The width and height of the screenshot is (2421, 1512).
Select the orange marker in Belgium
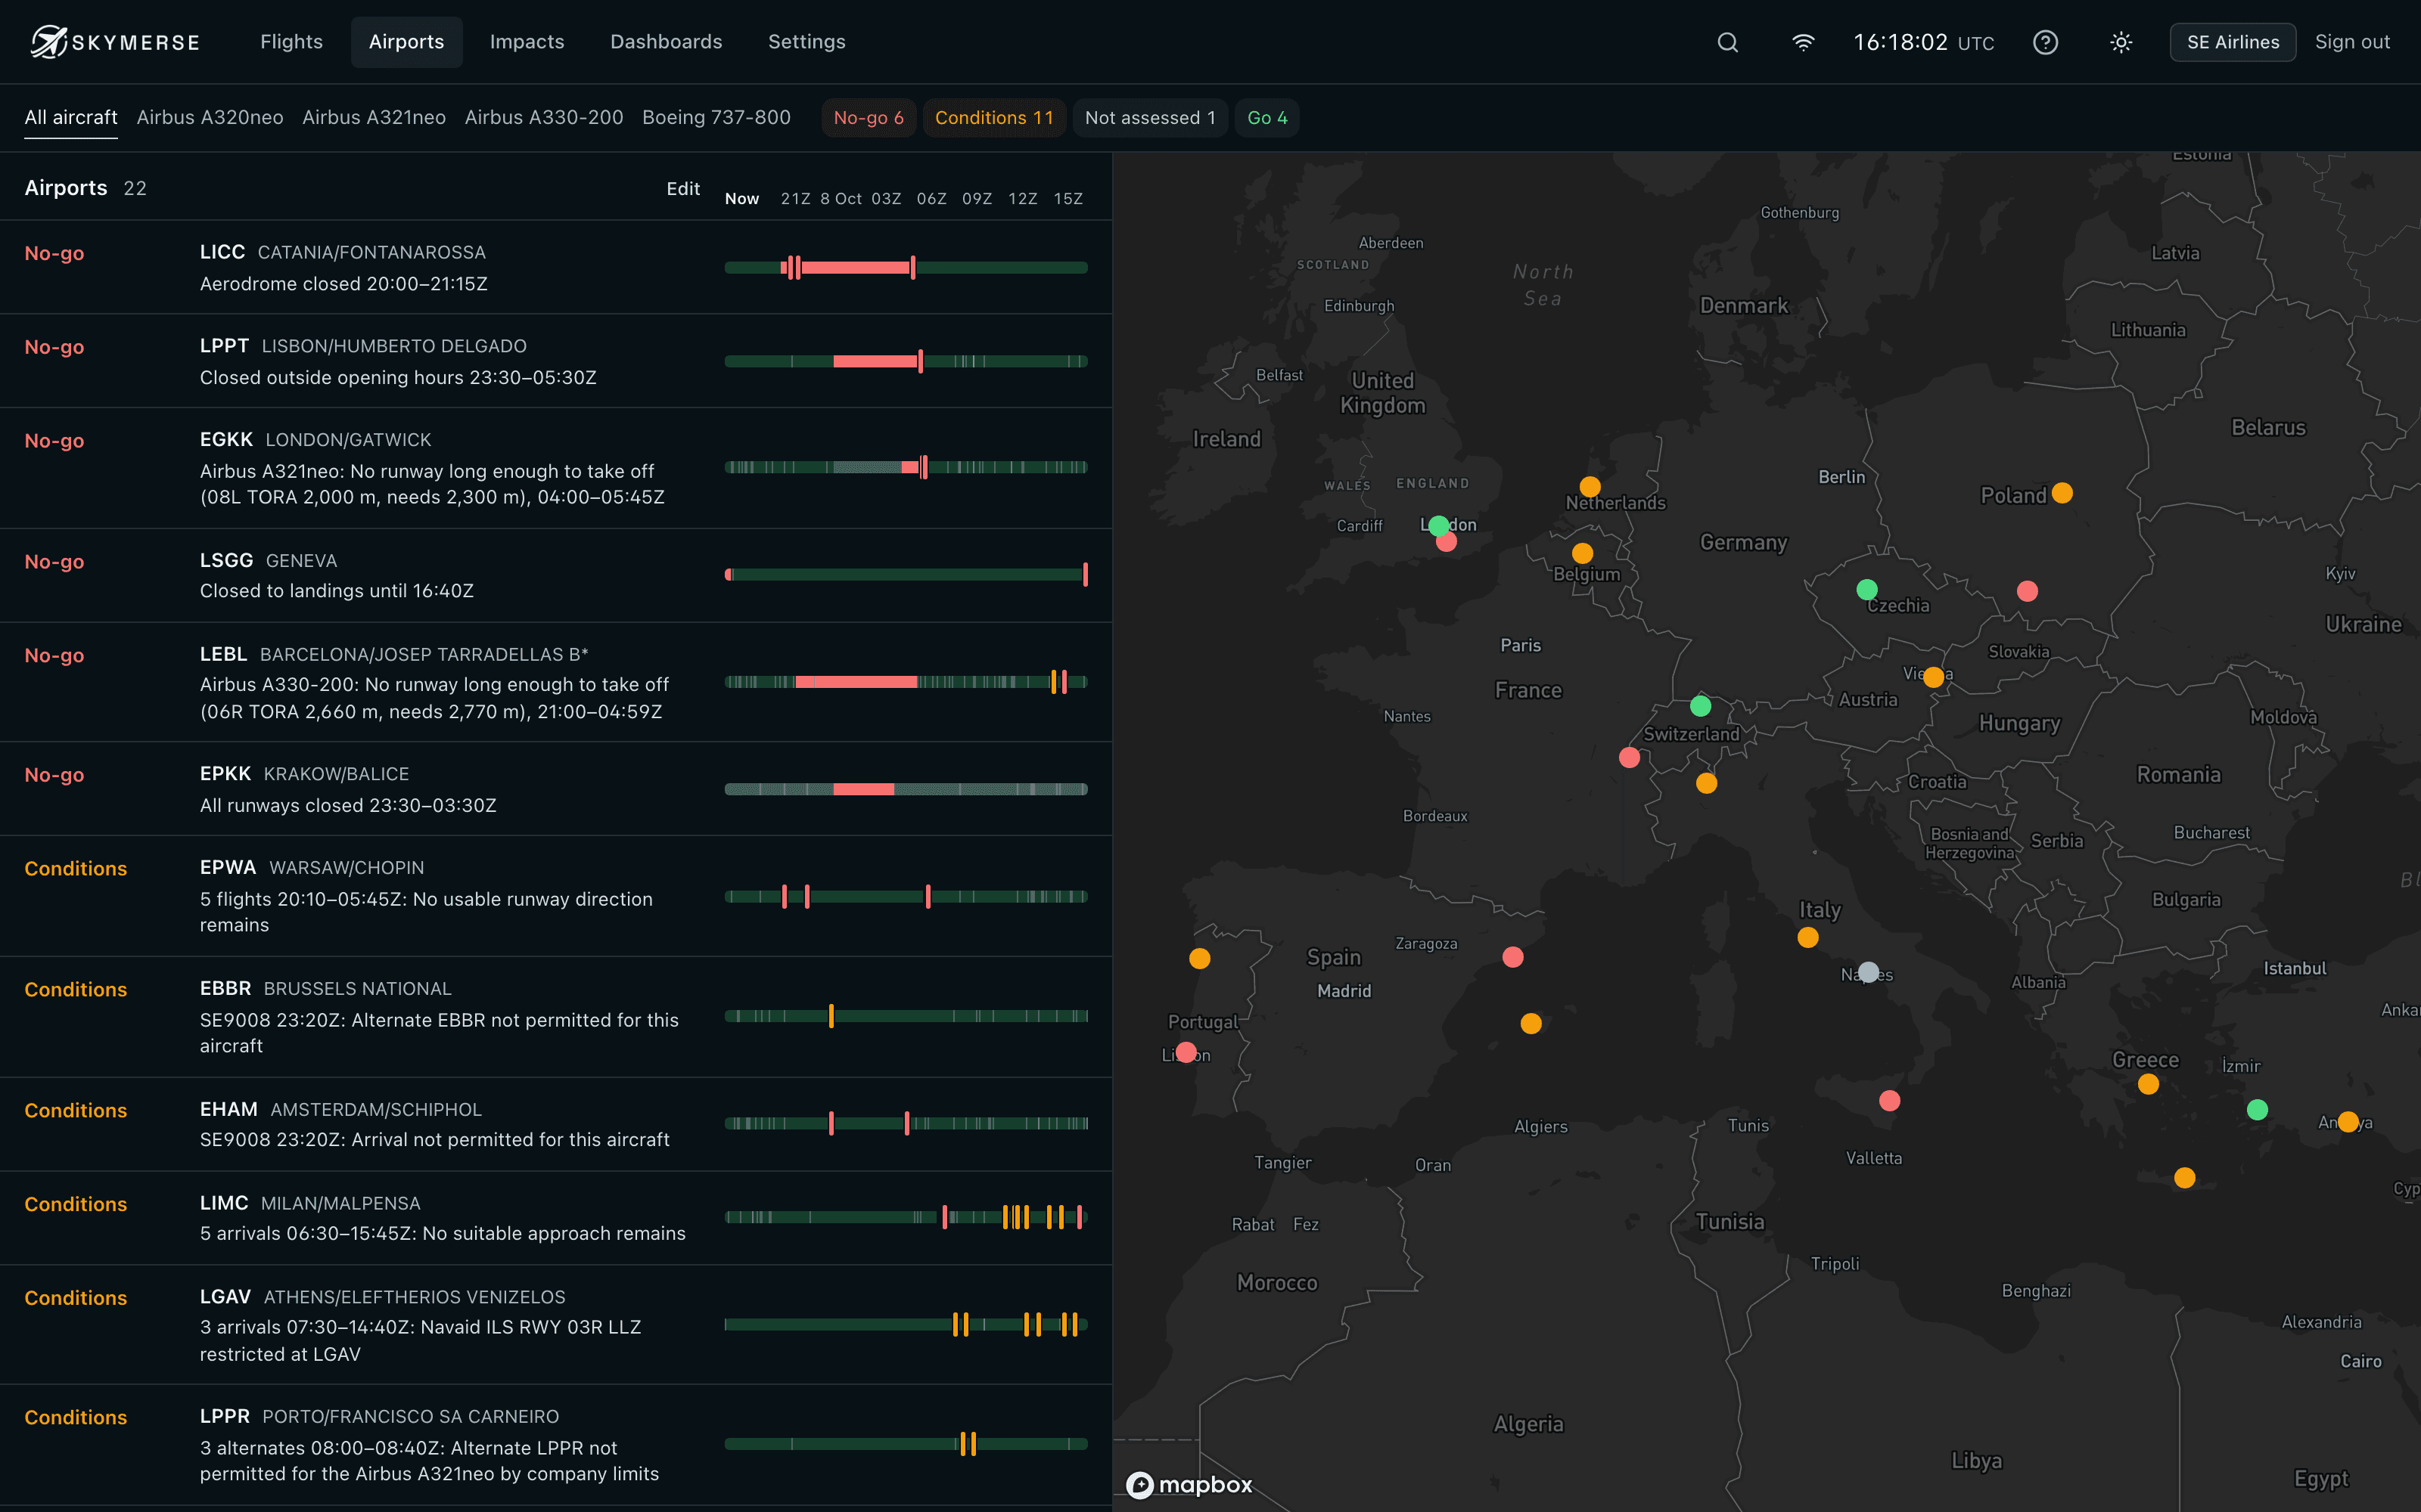(1582, 553)
